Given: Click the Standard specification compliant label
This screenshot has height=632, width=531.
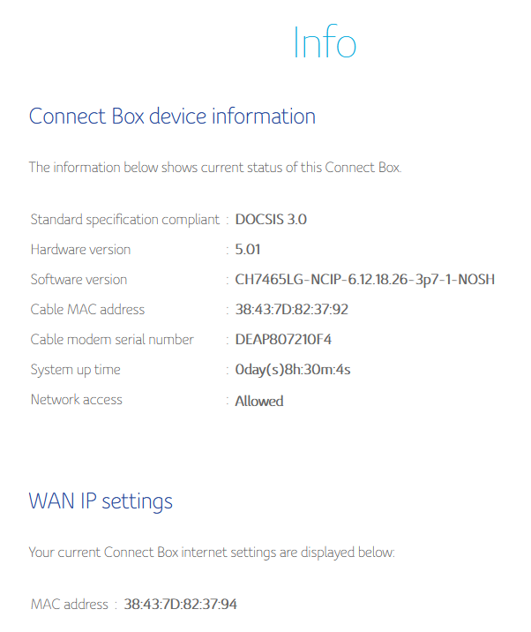Looking at the screenshot, I should [x=125, y=220].
